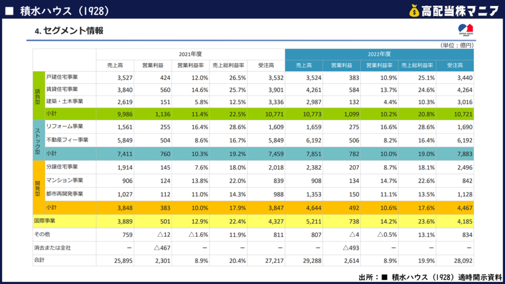
Task: Click the 分譲住宅事業 row label
Action: tap(62, 167)
